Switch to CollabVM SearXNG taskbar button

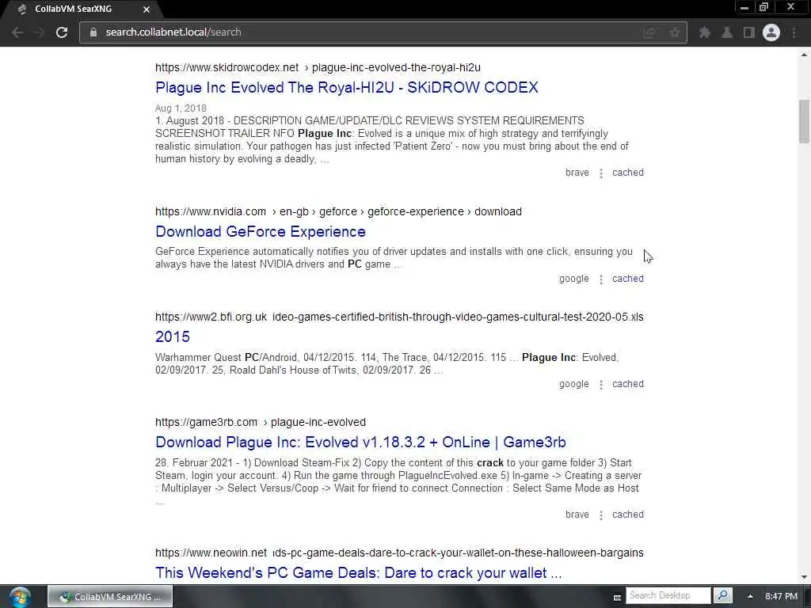click(x=110, y=597)
